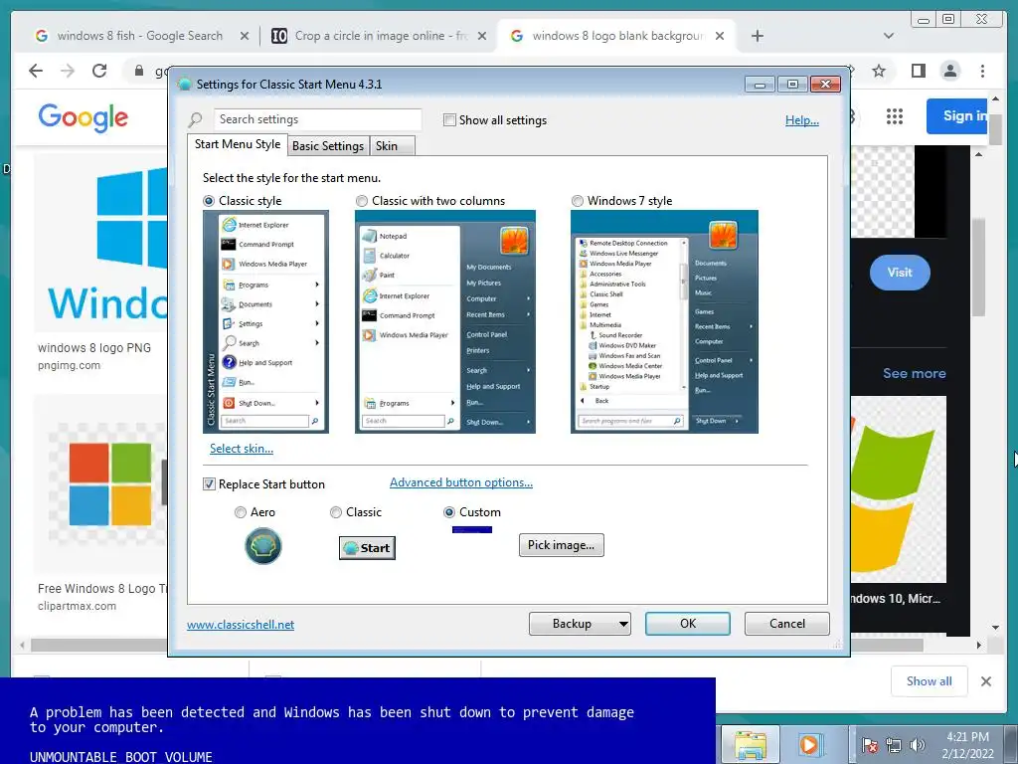1018x764 pixels.
Task: Click the volume speaker tray icon
Action: pos(917,745)
